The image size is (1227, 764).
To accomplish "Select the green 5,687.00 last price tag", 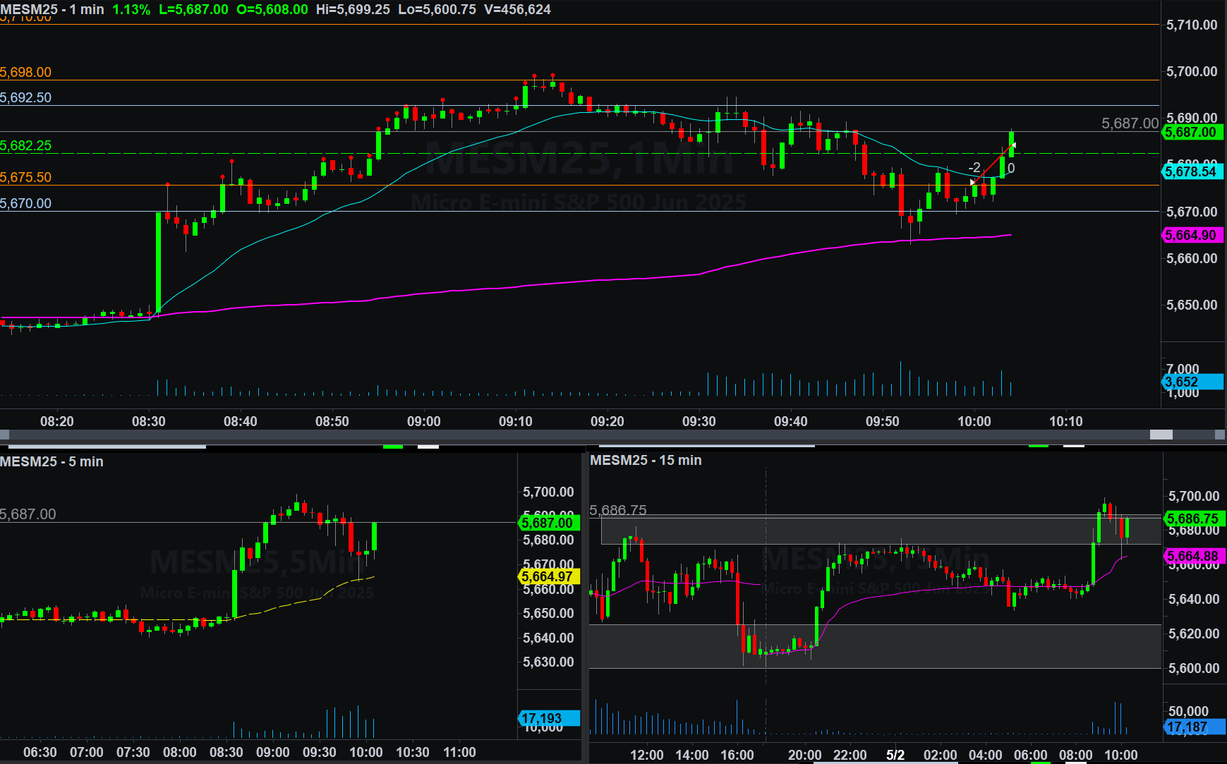I will pyautogui.click(x=1191, y=133).
